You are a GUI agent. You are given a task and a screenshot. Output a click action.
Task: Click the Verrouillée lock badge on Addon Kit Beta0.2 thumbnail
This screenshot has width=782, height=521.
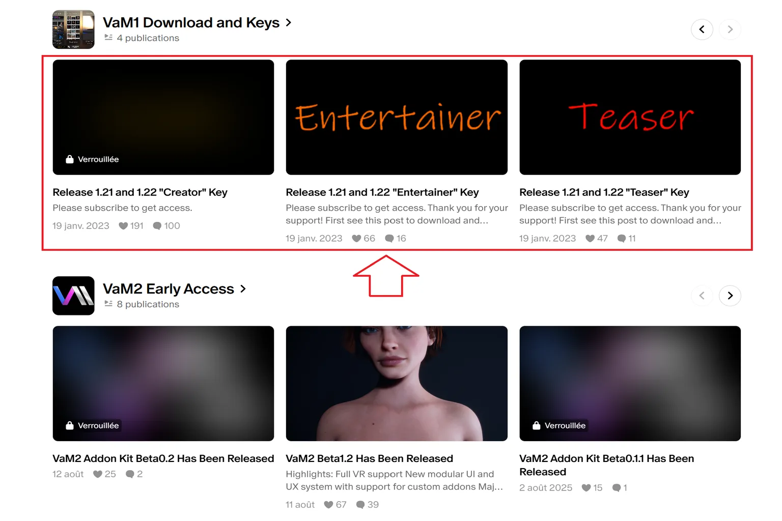[x=92, y=425]
